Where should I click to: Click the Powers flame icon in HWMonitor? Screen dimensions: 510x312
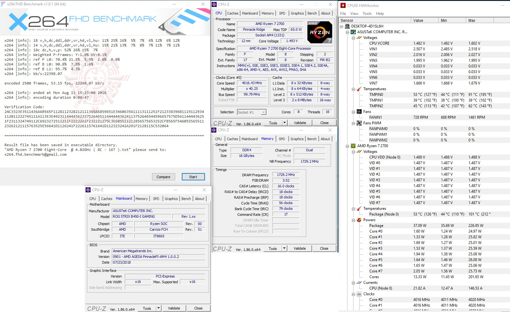click(360, 220)
